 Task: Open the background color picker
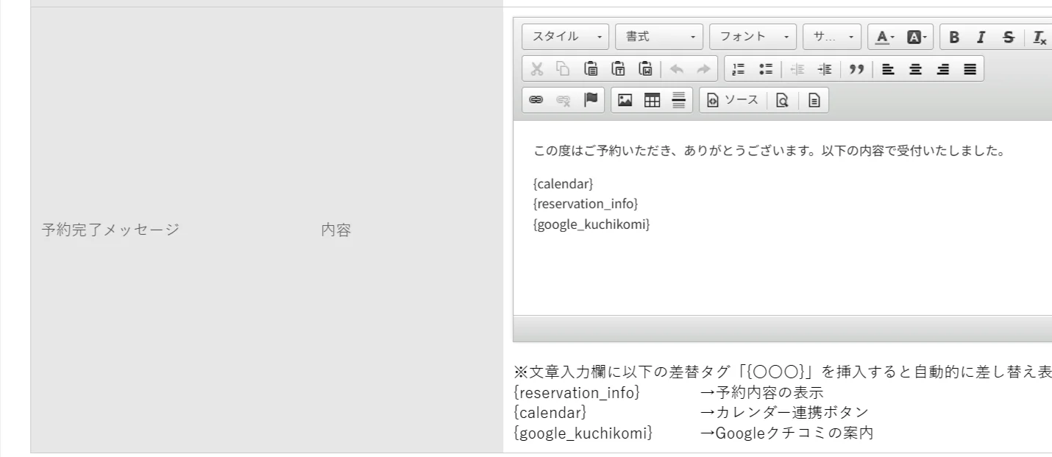click(916, 37)
